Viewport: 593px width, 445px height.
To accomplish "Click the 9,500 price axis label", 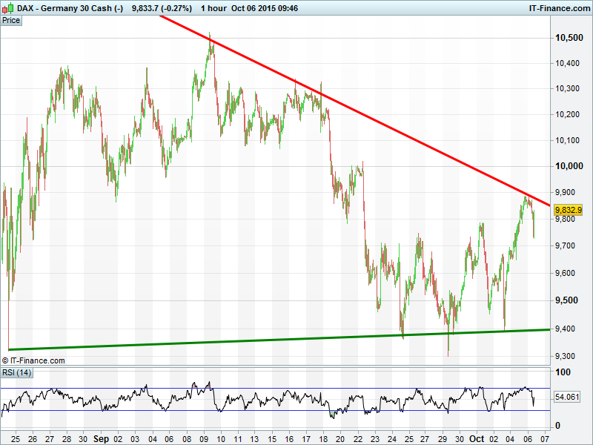I will point(566,300).
